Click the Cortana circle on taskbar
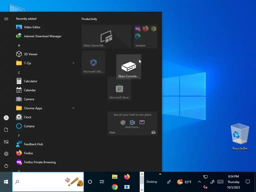Image resolution: width=256 pixels, height=192 pixels. coord(90,182)
